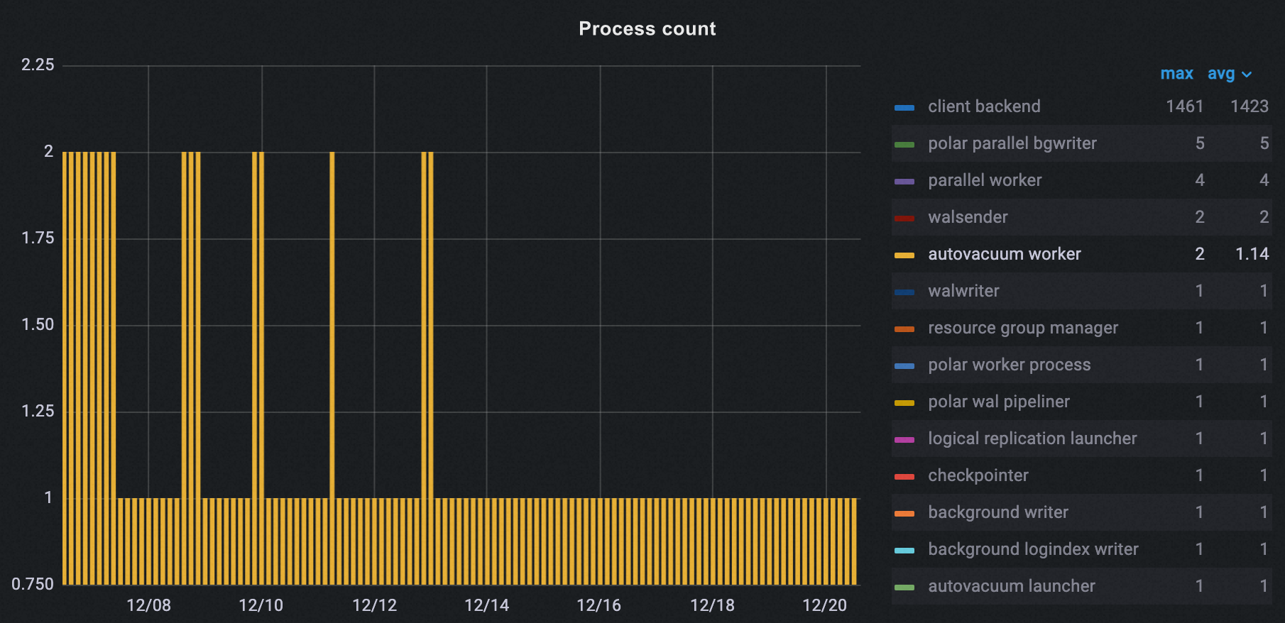Select resource group manager series label
This screenshot has height=623, width=1285.
(x=1023, y=328)
